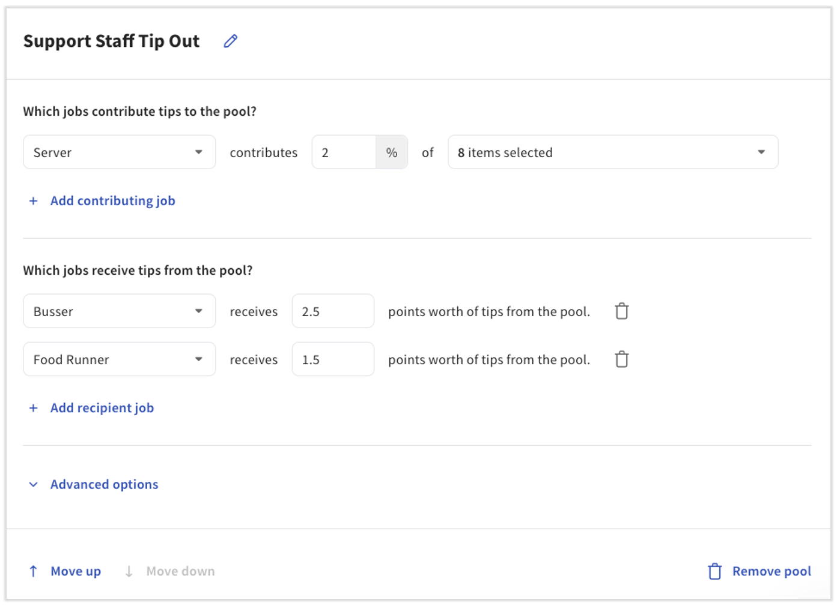Image resolution: width=840 pixels, height=606 pixels.
Task: Click the down arrow icon for Move down
Action: pos(129,571)
